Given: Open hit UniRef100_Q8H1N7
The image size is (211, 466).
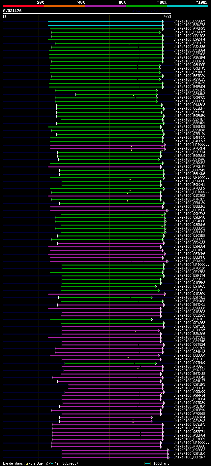Looking at the screenshot, I should pyautogui.click(x=189, y=457).
